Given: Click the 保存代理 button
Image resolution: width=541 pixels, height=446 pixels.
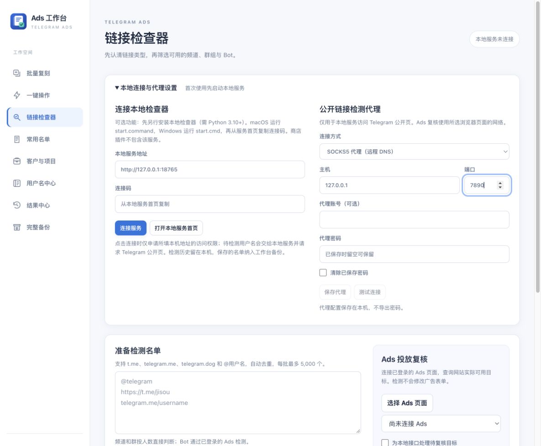Looking at the screenshot, I should [x=335, y=292].
